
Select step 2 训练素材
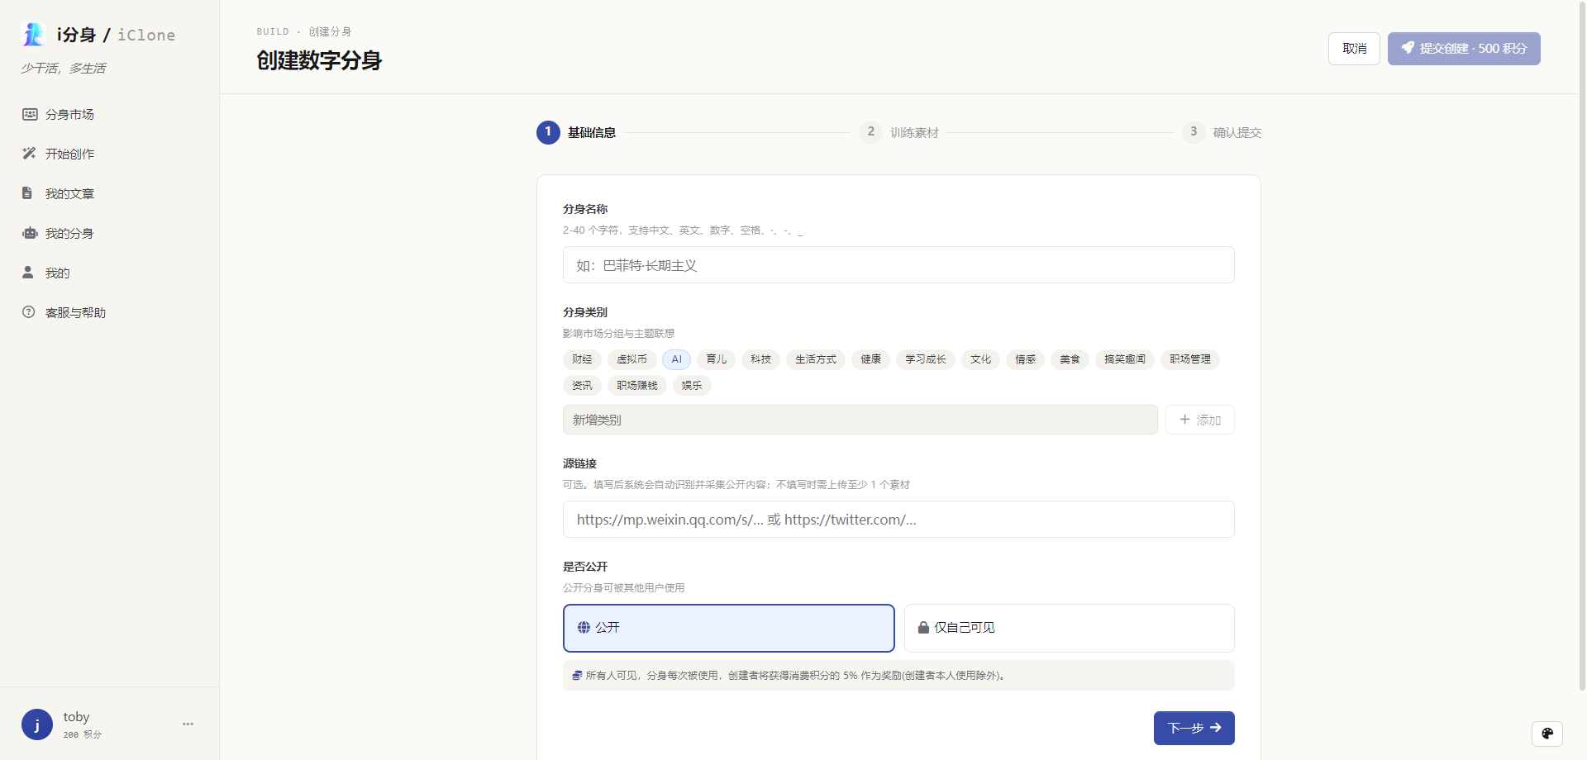tap(899, 132)
